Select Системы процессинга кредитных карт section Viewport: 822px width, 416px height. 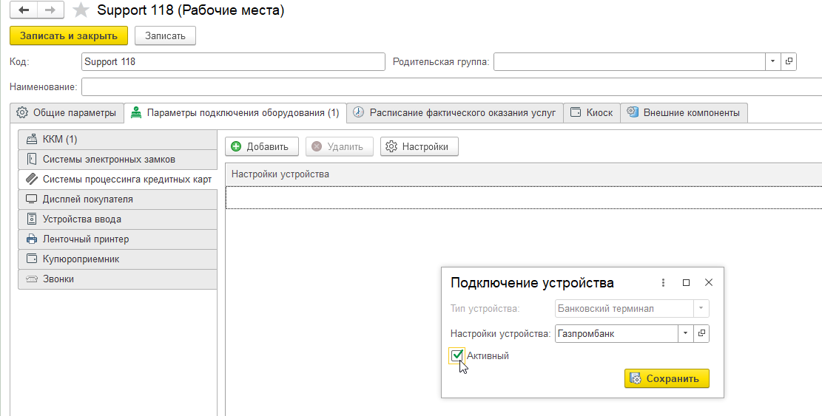pyautogui.click(x=118, y=179)
